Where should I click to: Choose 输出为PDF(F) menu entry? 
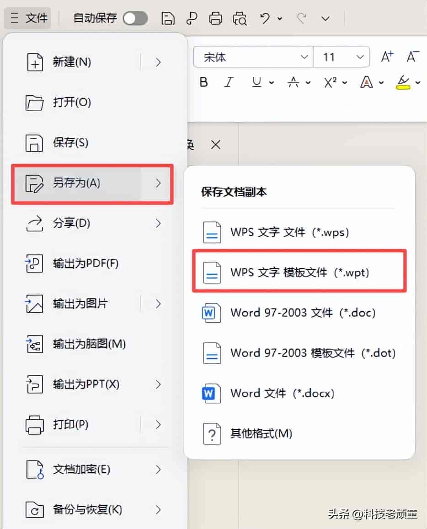click(93, 264)
